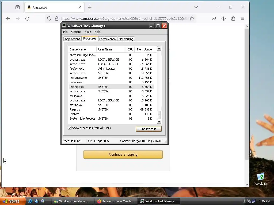Click the process list scrollbar thumb
Viewport: 274px width, 205px height.
click(159, 115)
